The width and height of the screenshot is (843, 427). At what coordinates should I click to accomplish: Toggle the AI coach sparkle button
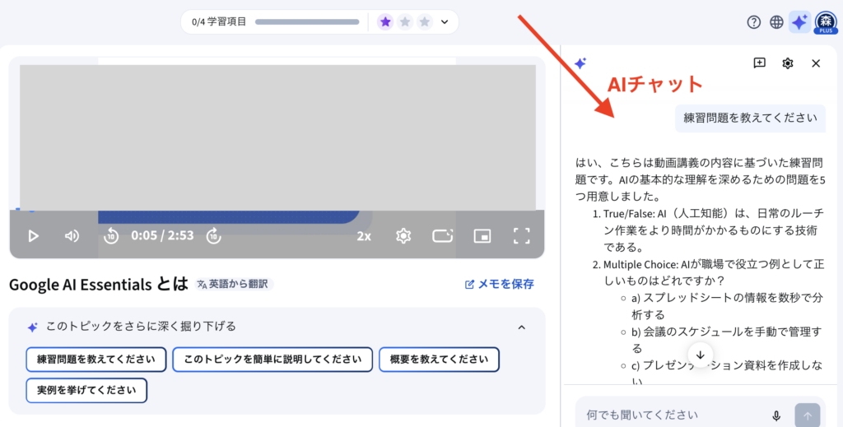[799, 22]
